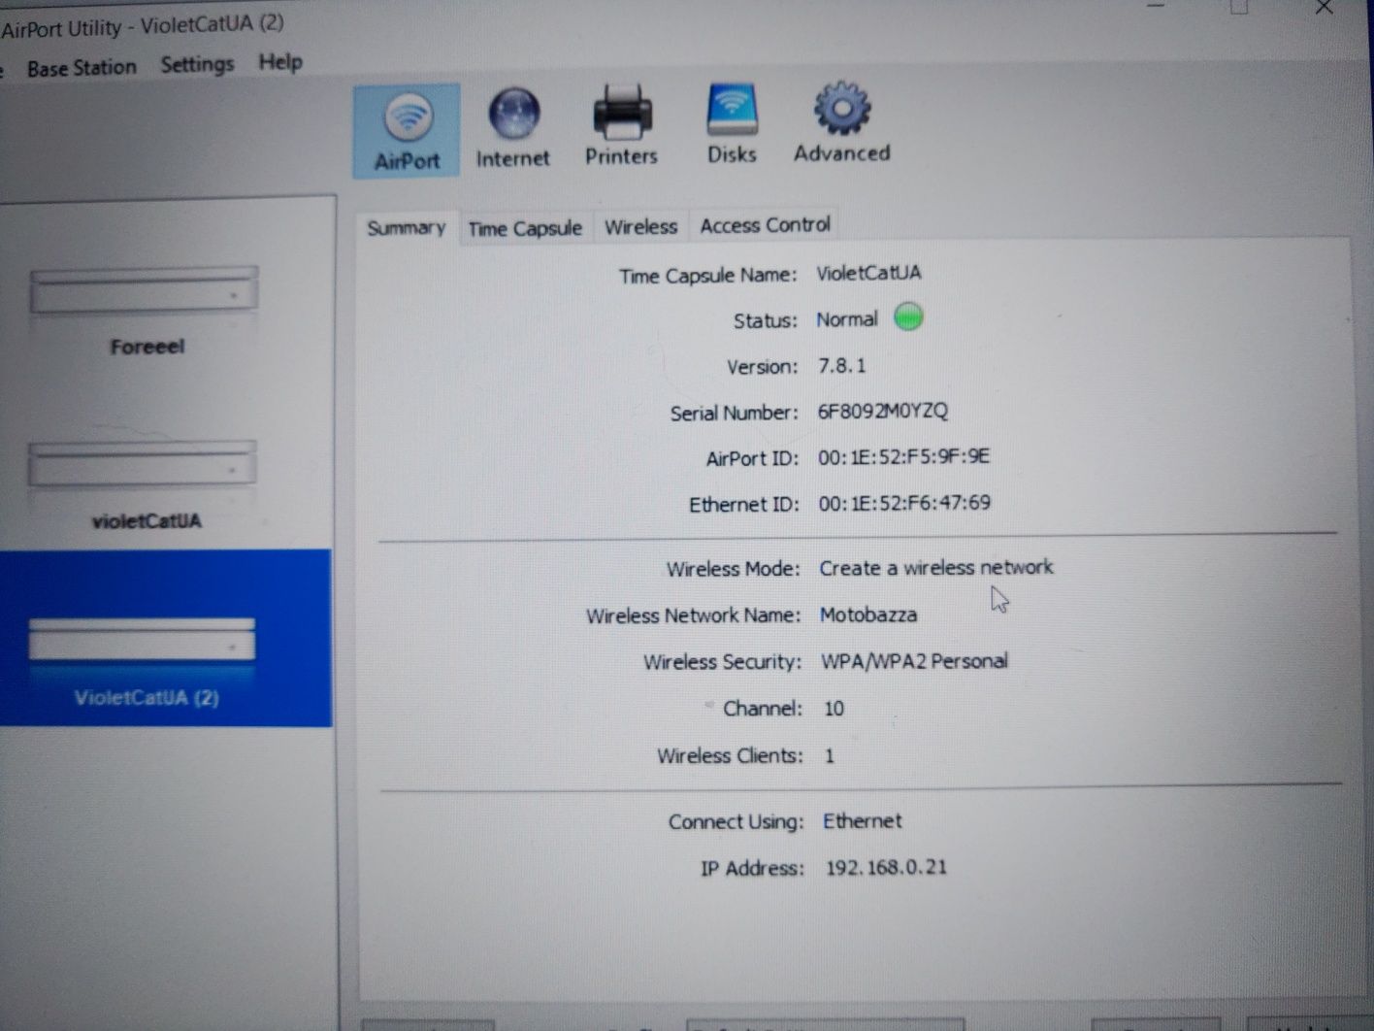Click the green Normal status indicator
Image resolution: width=1374 pixels, height=1031 pixels.
(908, 317)
